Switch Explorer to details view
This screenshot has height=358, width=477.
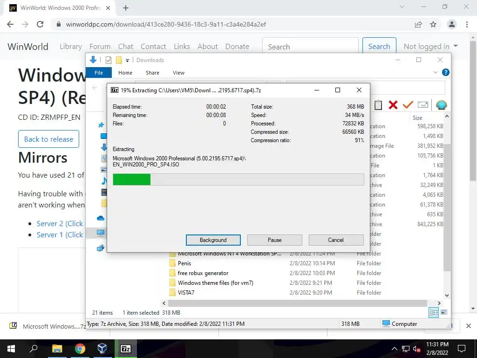pyautogui.click(x=434, y=313)
